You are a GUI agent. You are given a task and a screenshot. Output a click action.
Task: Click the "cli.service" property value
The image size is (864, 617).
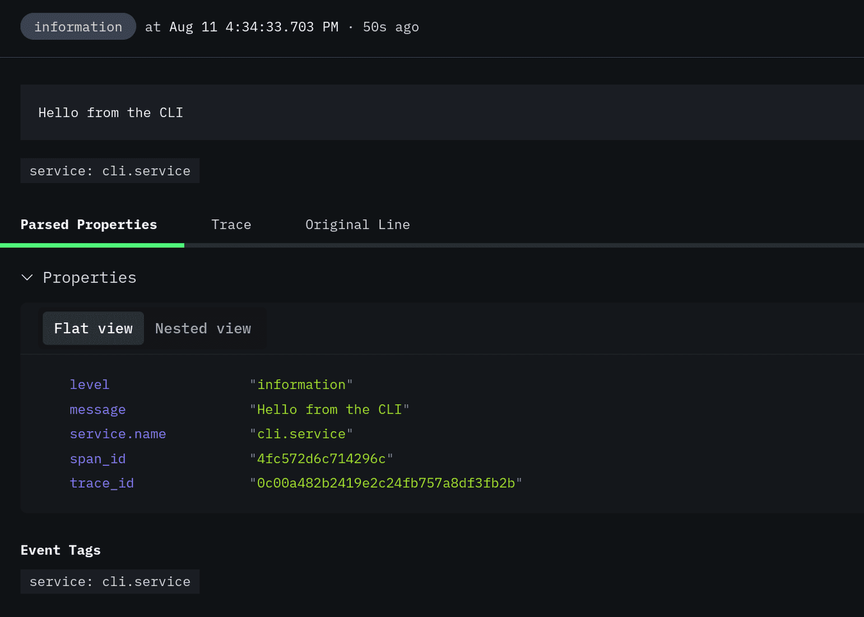[301, 434]
